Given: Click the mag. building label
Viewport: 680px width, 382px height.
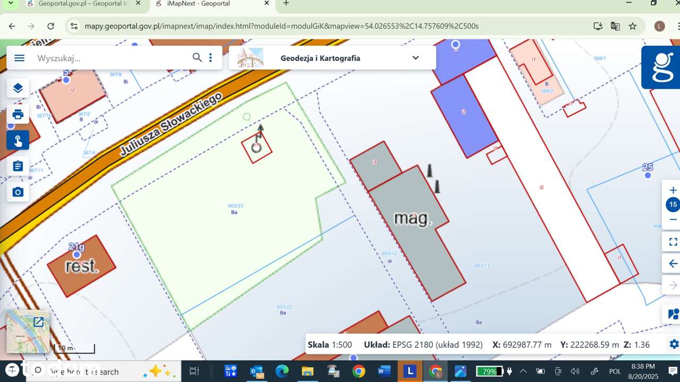Looking at the screenshot, I should tap(412, 218).
